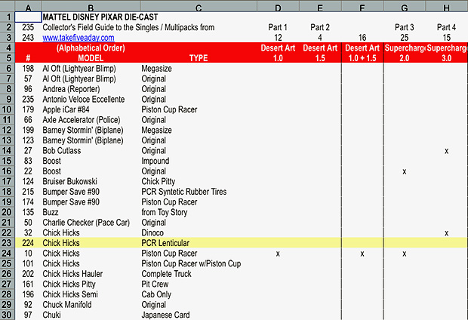Screen dimensions: 468x320
Task: Select the cell with value '25'
Action: [x=404, y=38]
